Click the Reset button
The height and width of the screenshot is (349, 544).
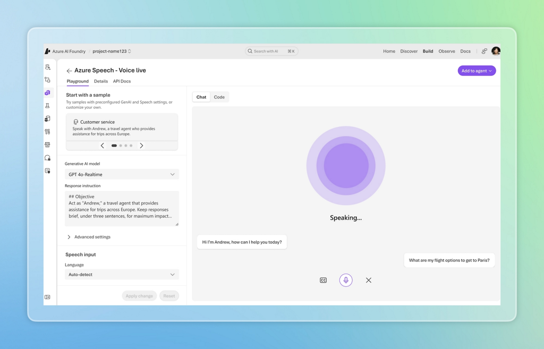coord(169,296)
